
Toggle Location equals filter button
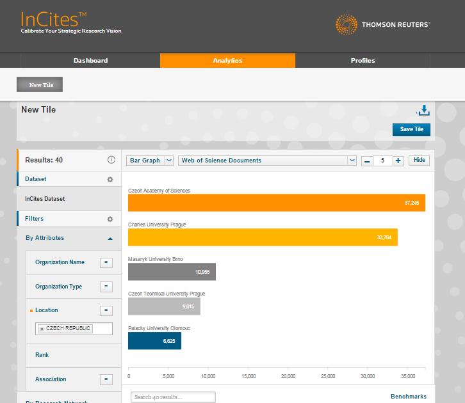click(x=106, y=310)
